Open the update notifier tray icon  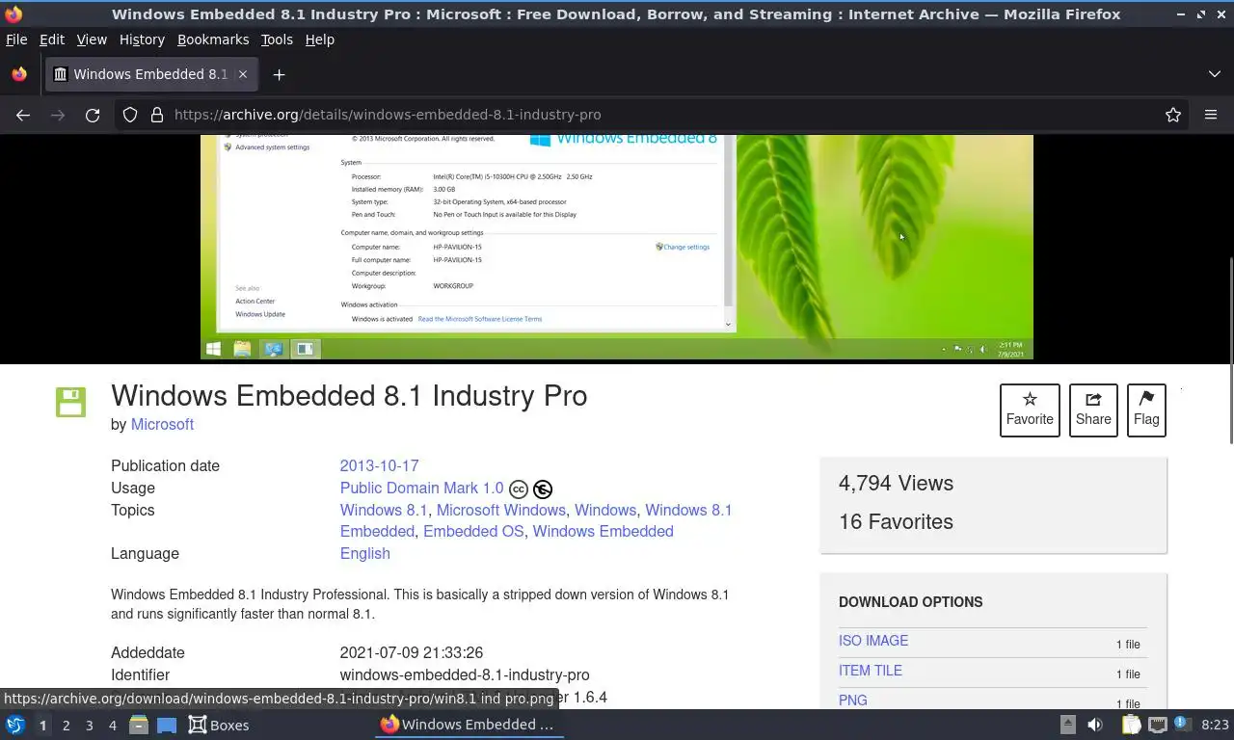coord(1181,725)
